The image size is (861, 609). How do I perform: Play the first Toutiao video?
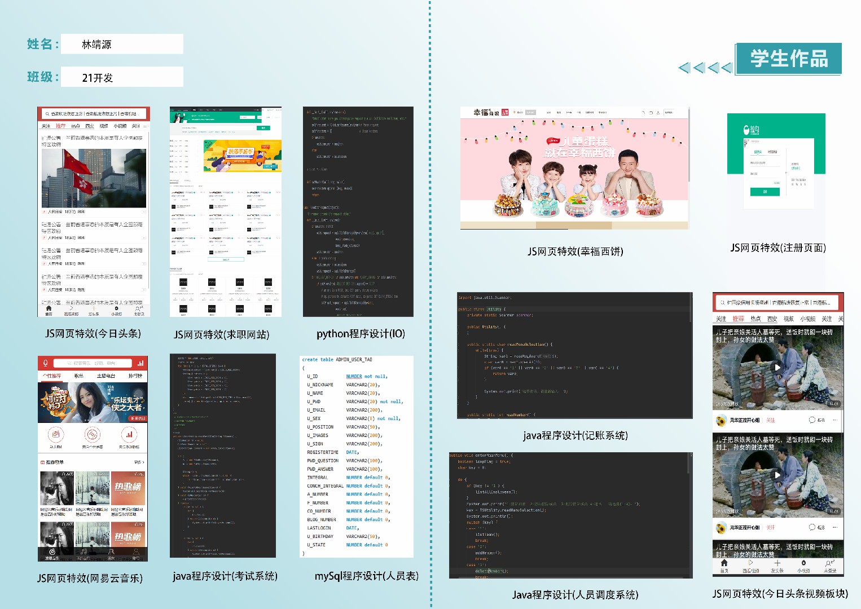777,368
